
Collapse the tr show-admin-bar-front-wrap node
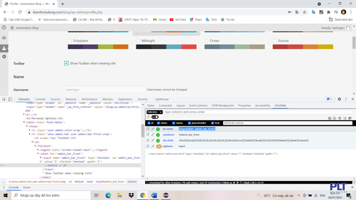point(29,134)
